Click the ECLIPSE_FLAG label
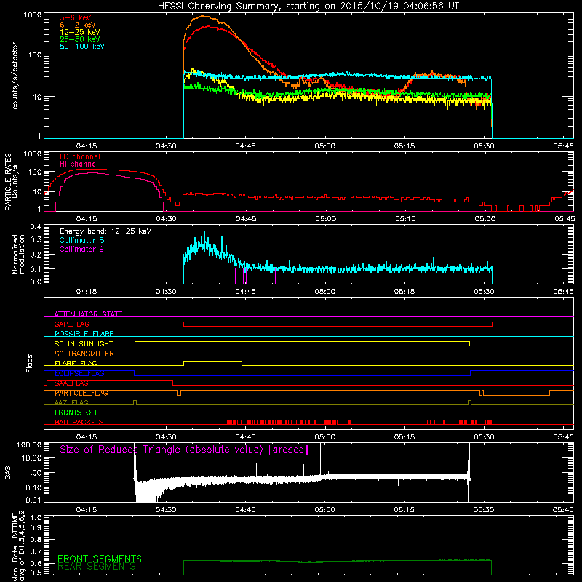The width and height of the screenshot is (582, 582). coord(79,373)
